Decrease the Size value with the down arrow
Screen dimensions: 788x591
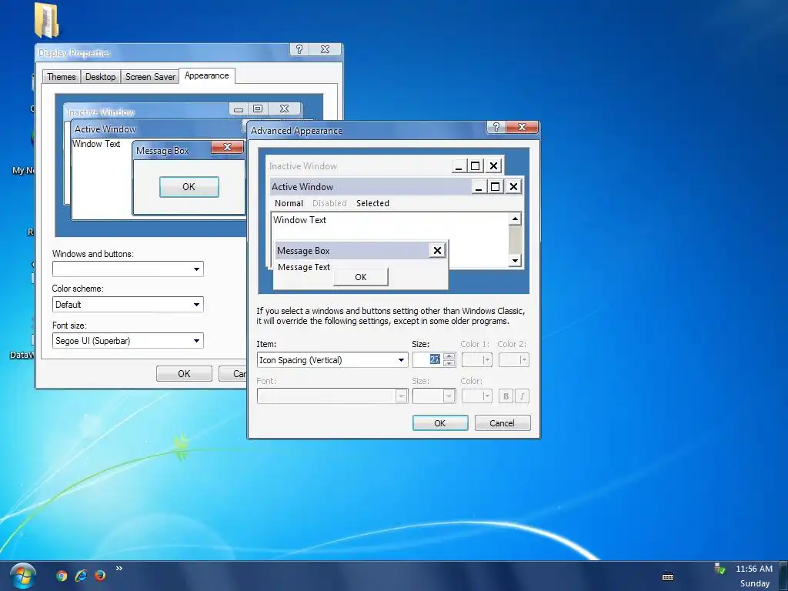point(449,363)
